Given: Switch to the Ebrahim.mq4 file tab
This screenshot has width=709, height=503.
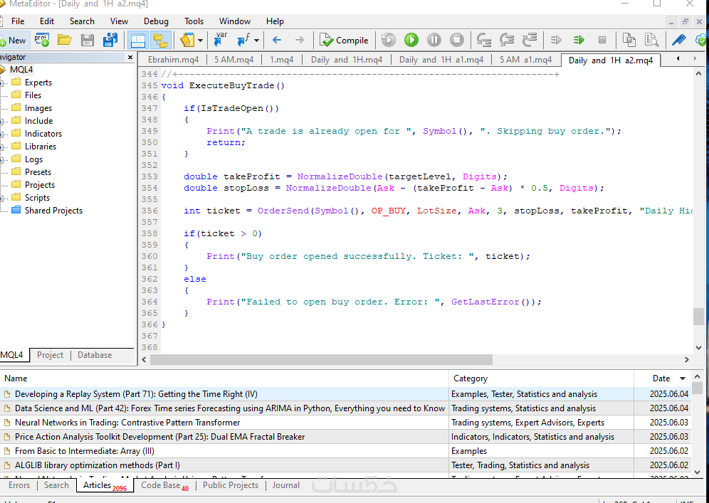Looking at the screenshot, I should pyautogui.click(x=173, y=60).
